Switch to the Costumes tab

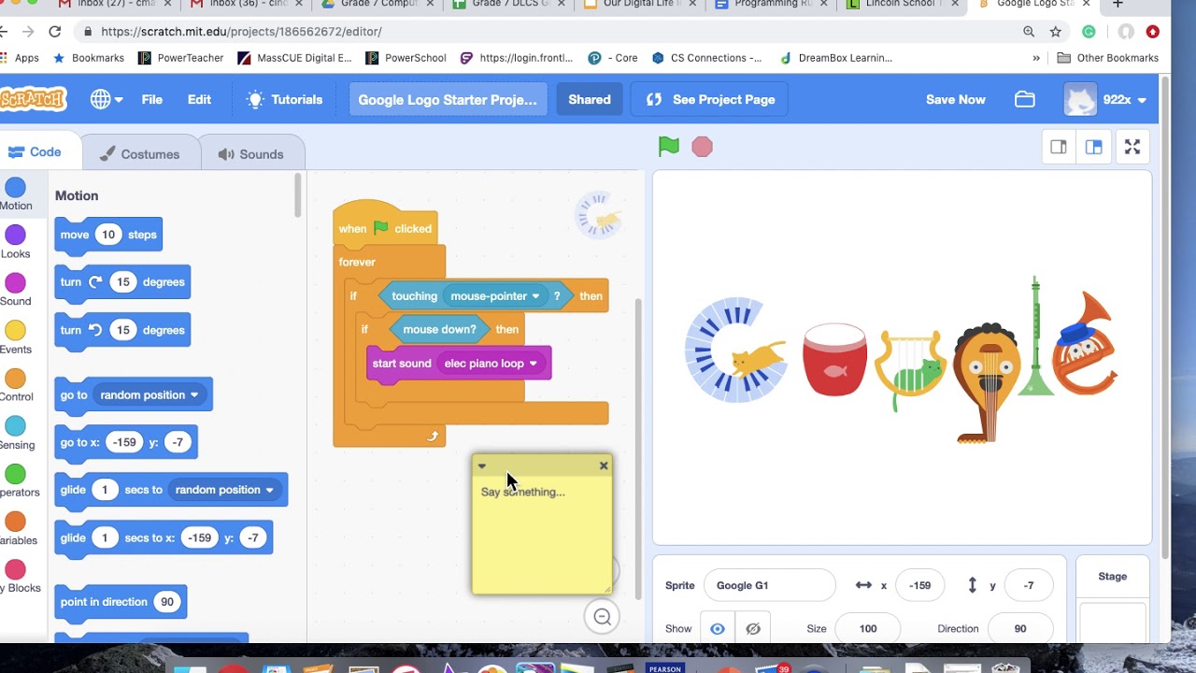click(139, 154)
